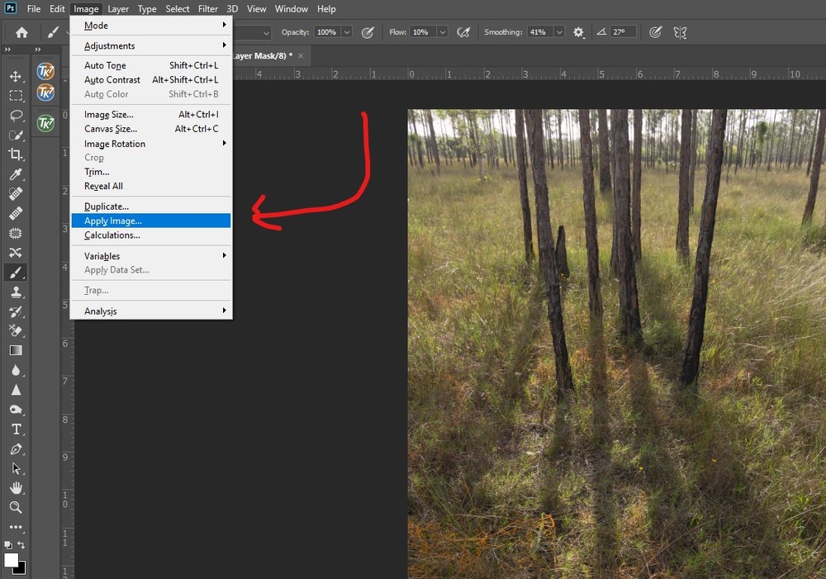Open smoothing options gear
Screen dimensions: 826x579
(578, 32)
